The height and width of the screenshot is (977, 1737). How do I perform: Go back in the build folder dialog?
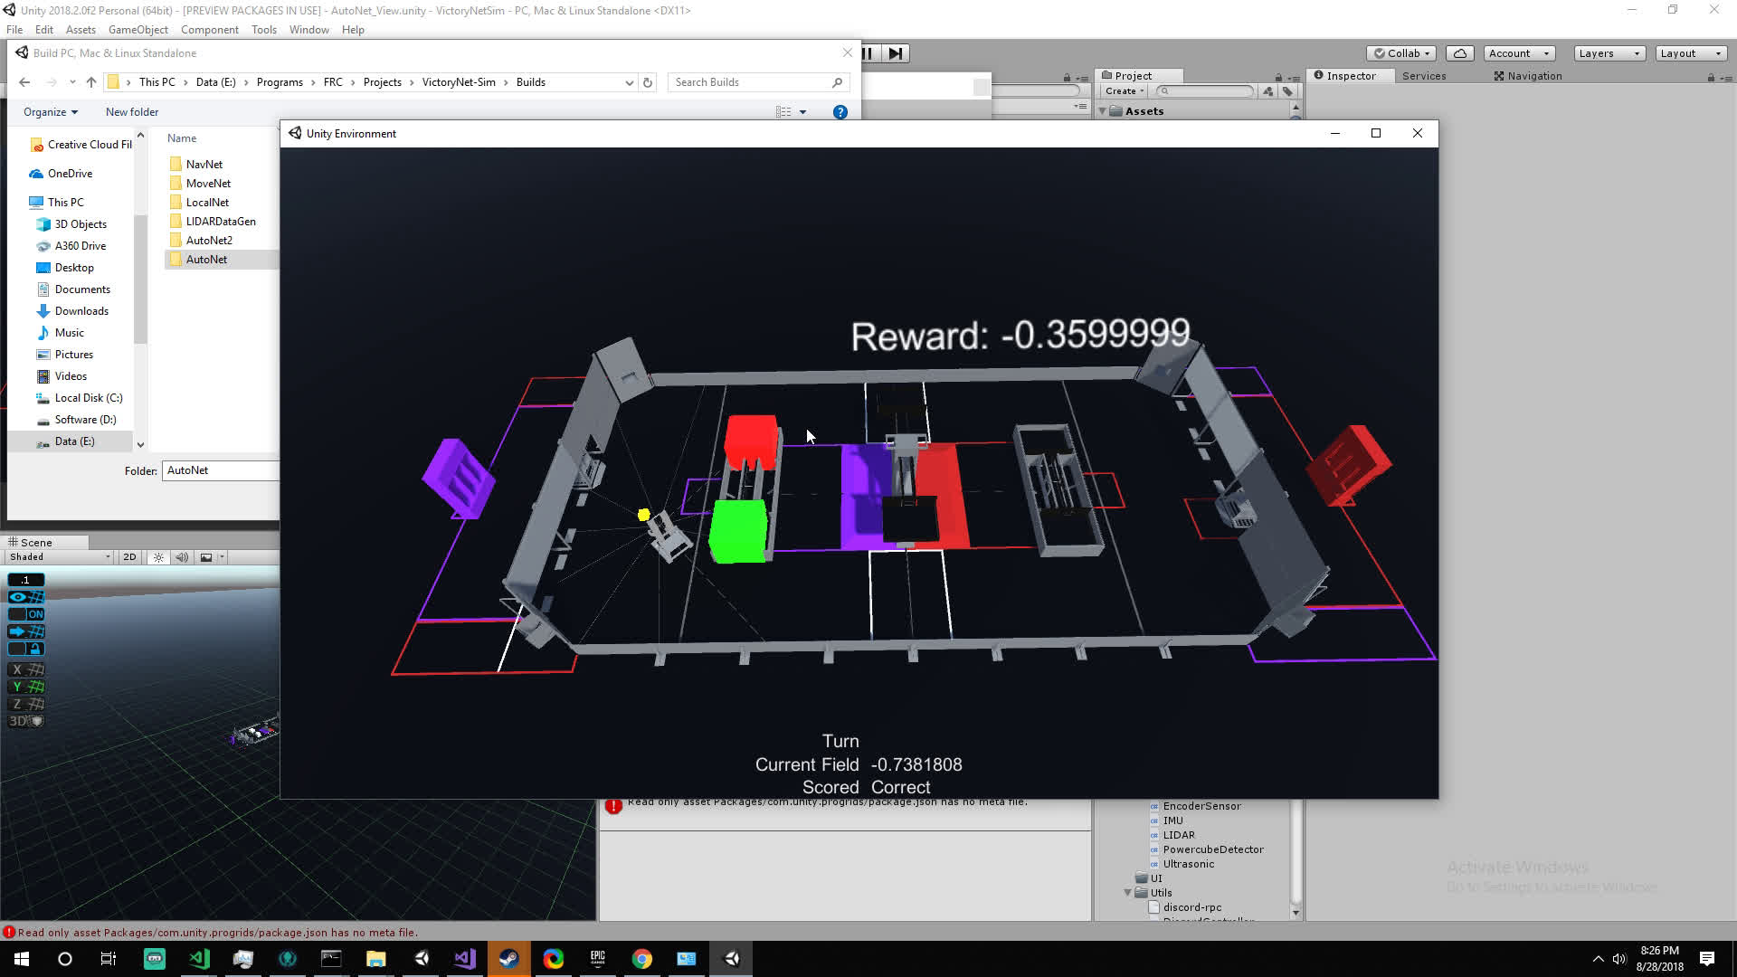(24, 82)
